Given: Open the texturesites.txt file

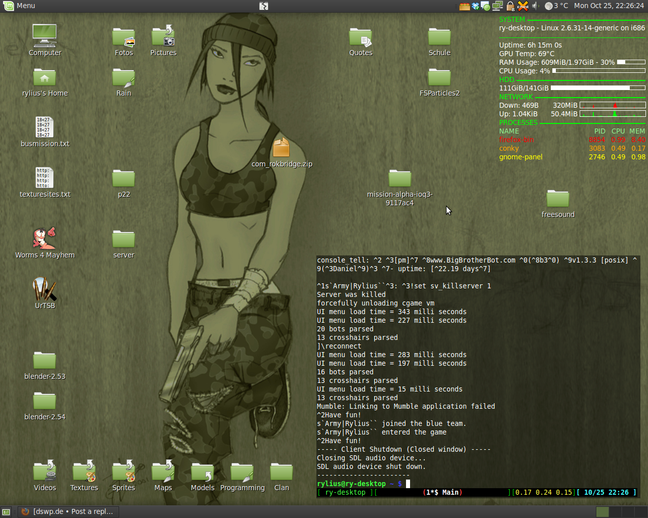Looking at the screenshot, I should 45,178.
